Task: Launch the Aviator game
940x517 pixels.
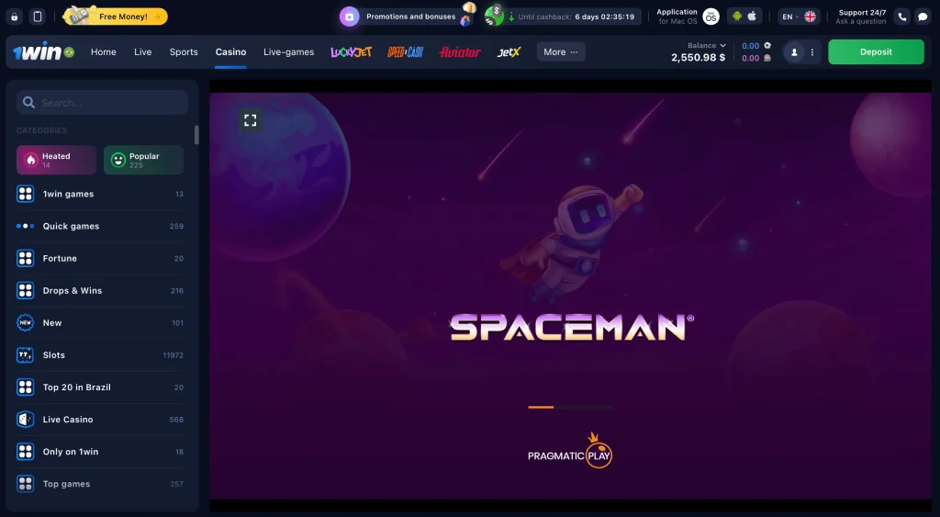Action: [x=460, y=52]
